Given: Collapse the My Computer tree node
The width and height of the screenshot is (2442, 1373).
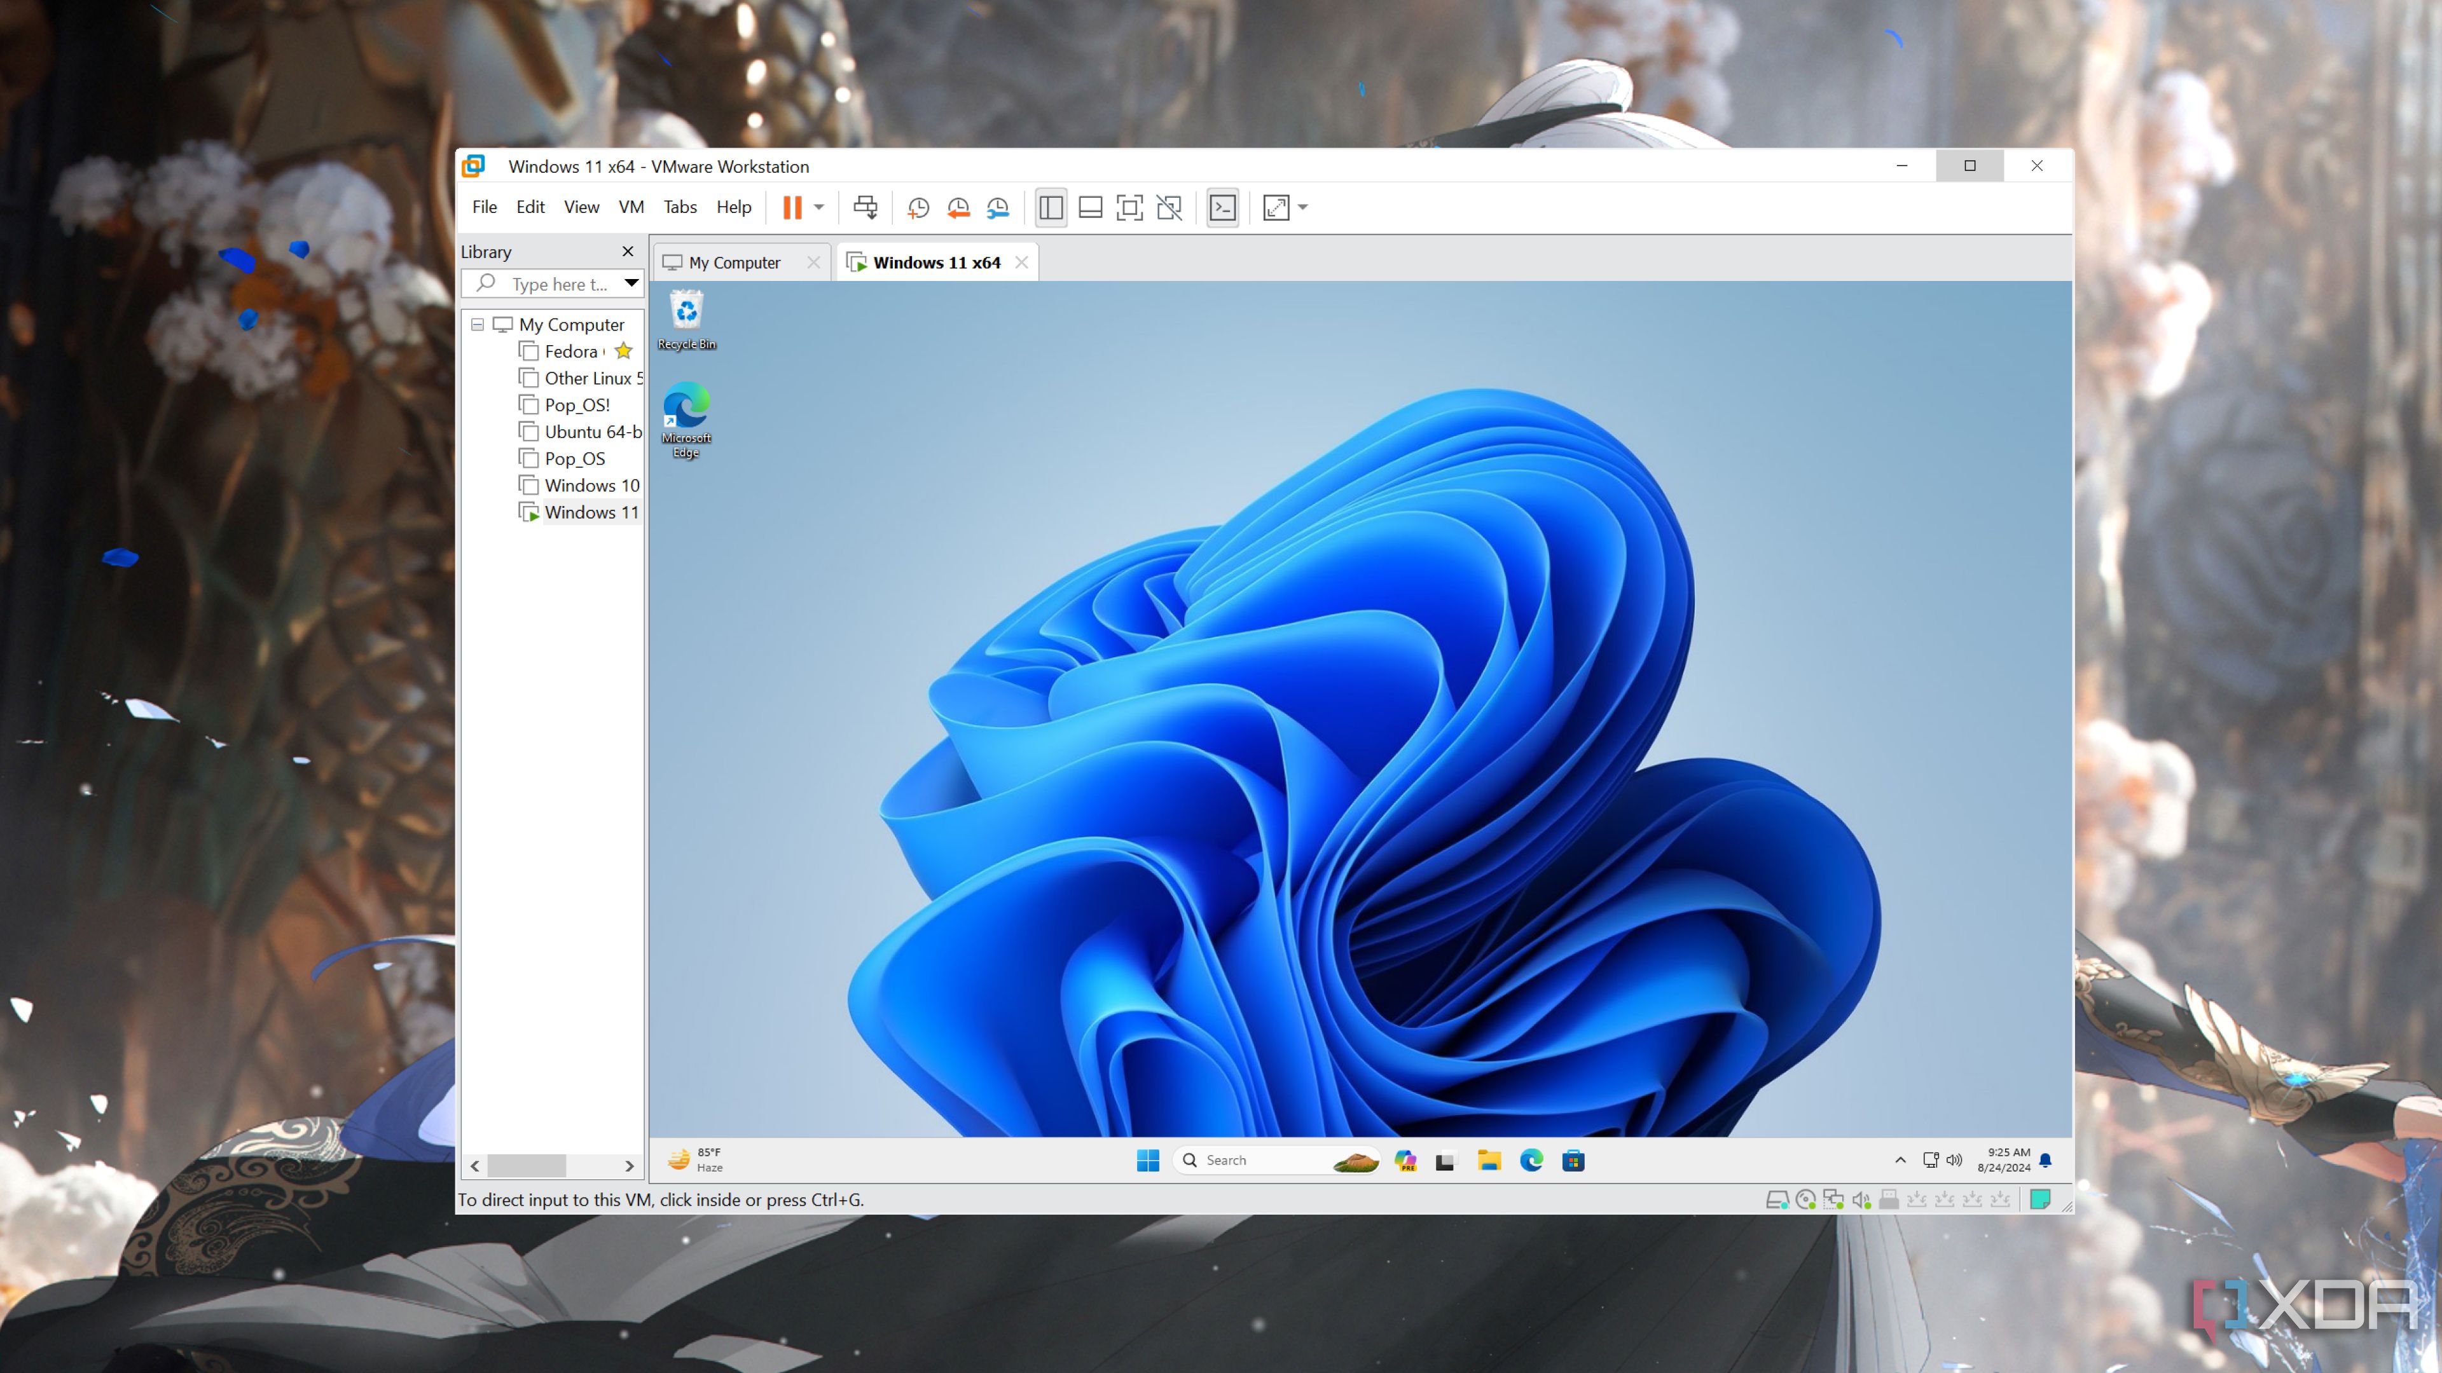Looking at the screenshot, I should point(478,325).
